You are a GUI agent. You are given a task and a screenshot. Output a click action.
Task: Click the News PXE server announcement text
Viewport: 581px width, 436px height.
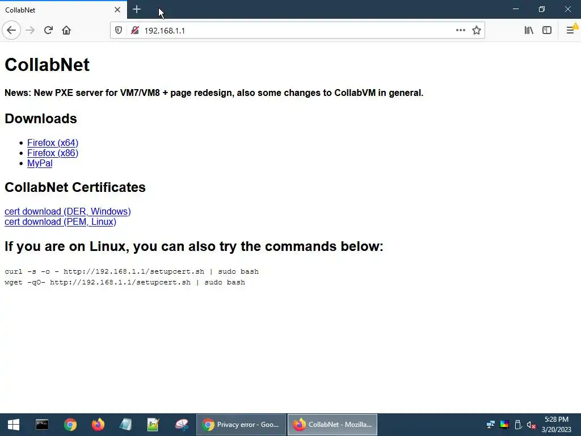coord(214,93)
